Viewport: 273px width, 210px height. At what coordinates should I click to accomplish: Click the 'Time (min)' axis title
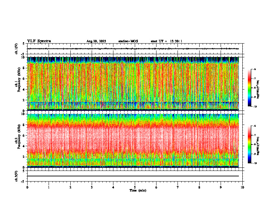pyautogui.click(x=138, y=190)
